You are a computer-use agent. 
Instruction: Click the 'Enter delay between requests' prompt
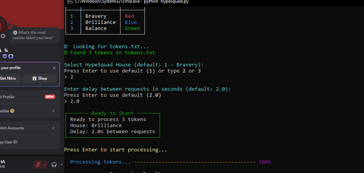click(147, 89)
